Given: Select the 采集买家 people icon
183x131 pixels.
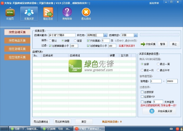Looking at the screenshot, I should point(29,12).
